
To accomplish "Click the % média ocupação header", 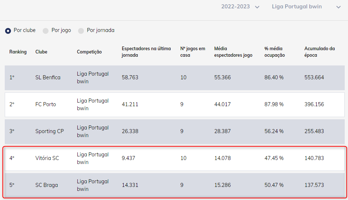I will (275, 52).
